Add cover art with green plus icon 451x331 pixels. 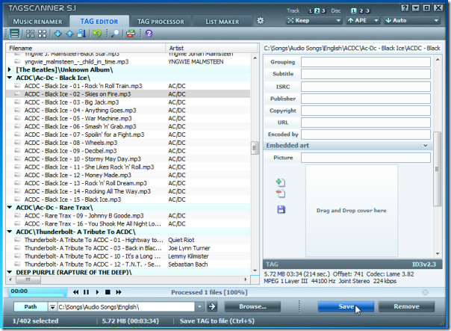tap(281, 182)
